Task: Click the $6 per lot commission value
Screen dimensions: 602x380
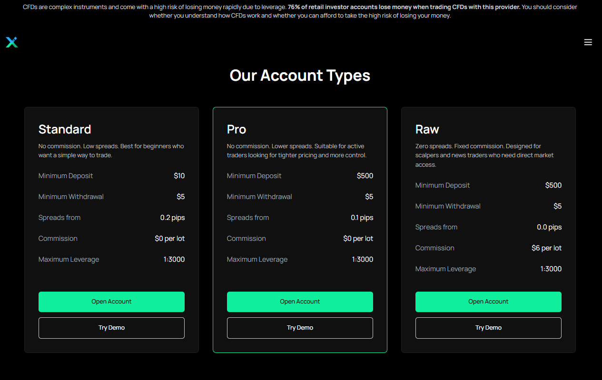Action: (547, 248)
